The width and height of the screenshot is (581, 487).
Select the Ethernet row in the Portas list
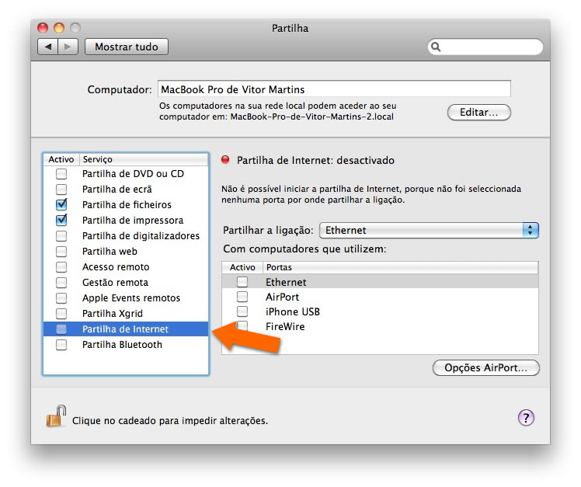tap(286, 282)
